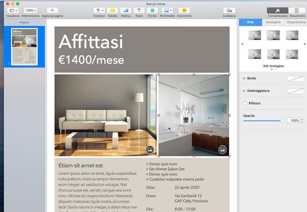Click the 100% opacity field
This screenshot has width=307, height=212.
point(293,121)
